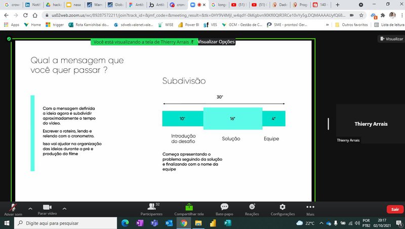Open Outros favoritos folder

351,25
